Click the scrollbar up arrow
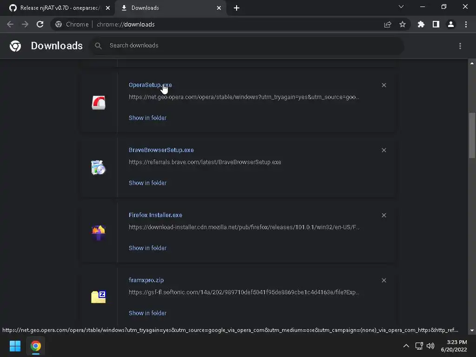476x357 pixels. coord(472,63)
